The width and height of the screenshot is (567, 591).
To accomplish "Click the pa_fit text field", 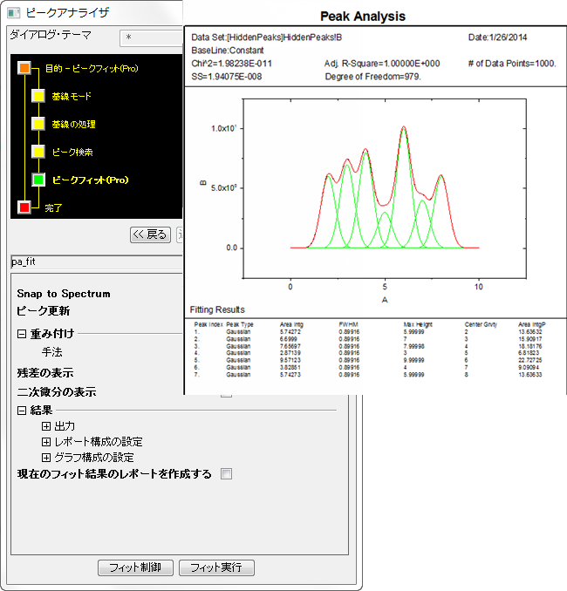I will (x=97, y=262).
